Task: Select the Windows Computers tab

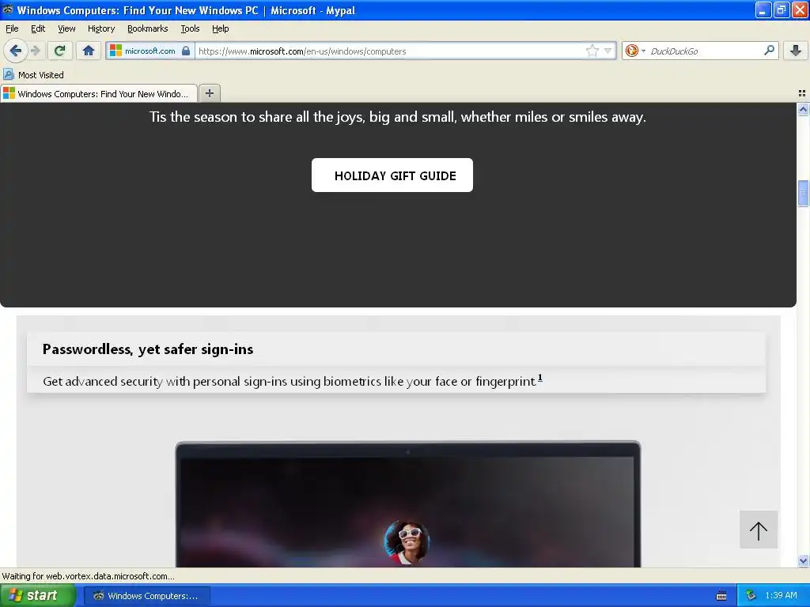Action: coord(99,93)
